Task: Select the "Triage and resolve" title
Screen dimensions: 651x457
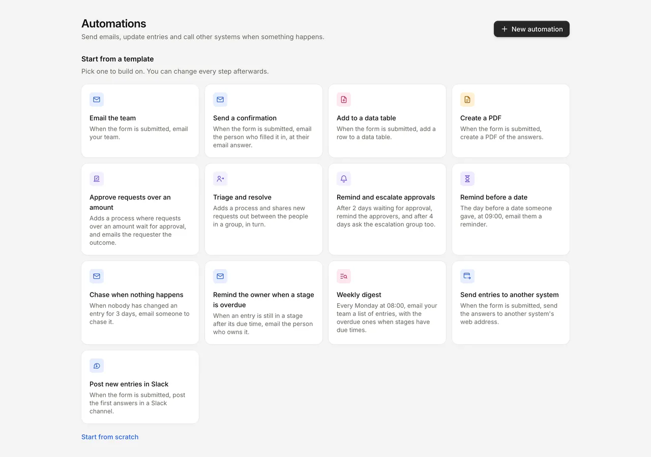Action: click(242, 197)
